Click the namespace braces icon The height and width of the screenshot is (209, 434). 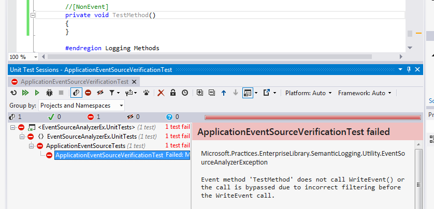coord(41,137)
